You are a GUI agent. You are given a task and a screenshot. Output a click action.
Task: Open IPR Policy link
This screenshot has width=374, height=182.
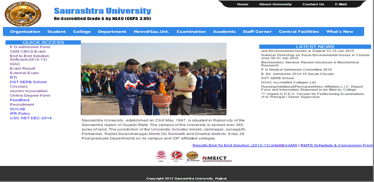[20, 114]
